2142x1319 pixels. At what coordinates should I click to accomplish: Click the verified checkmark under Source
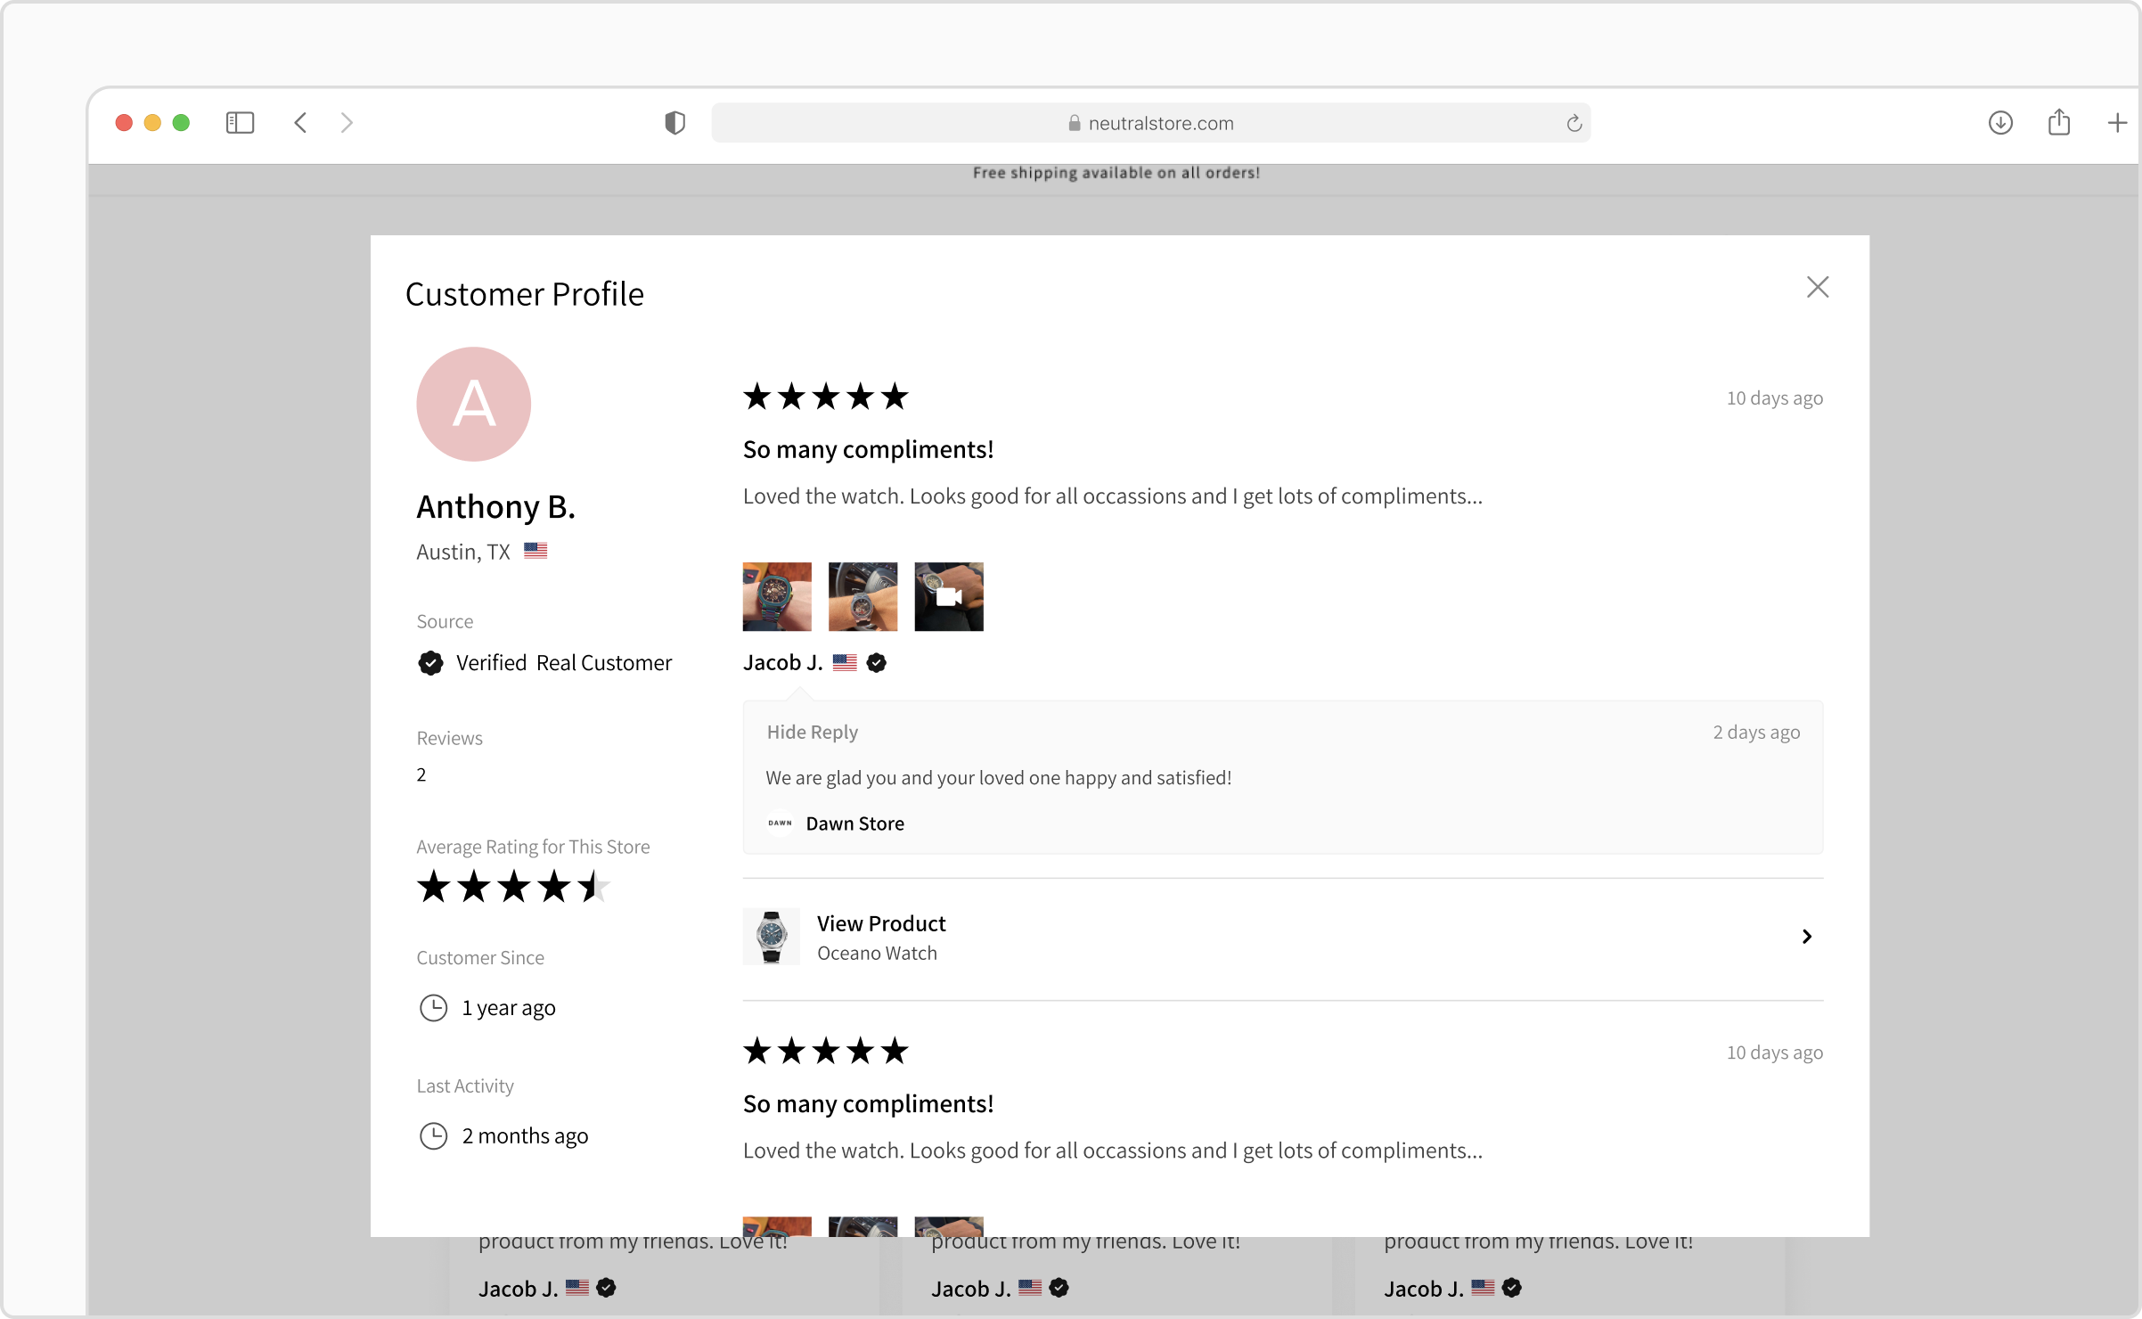coord(430,662)
